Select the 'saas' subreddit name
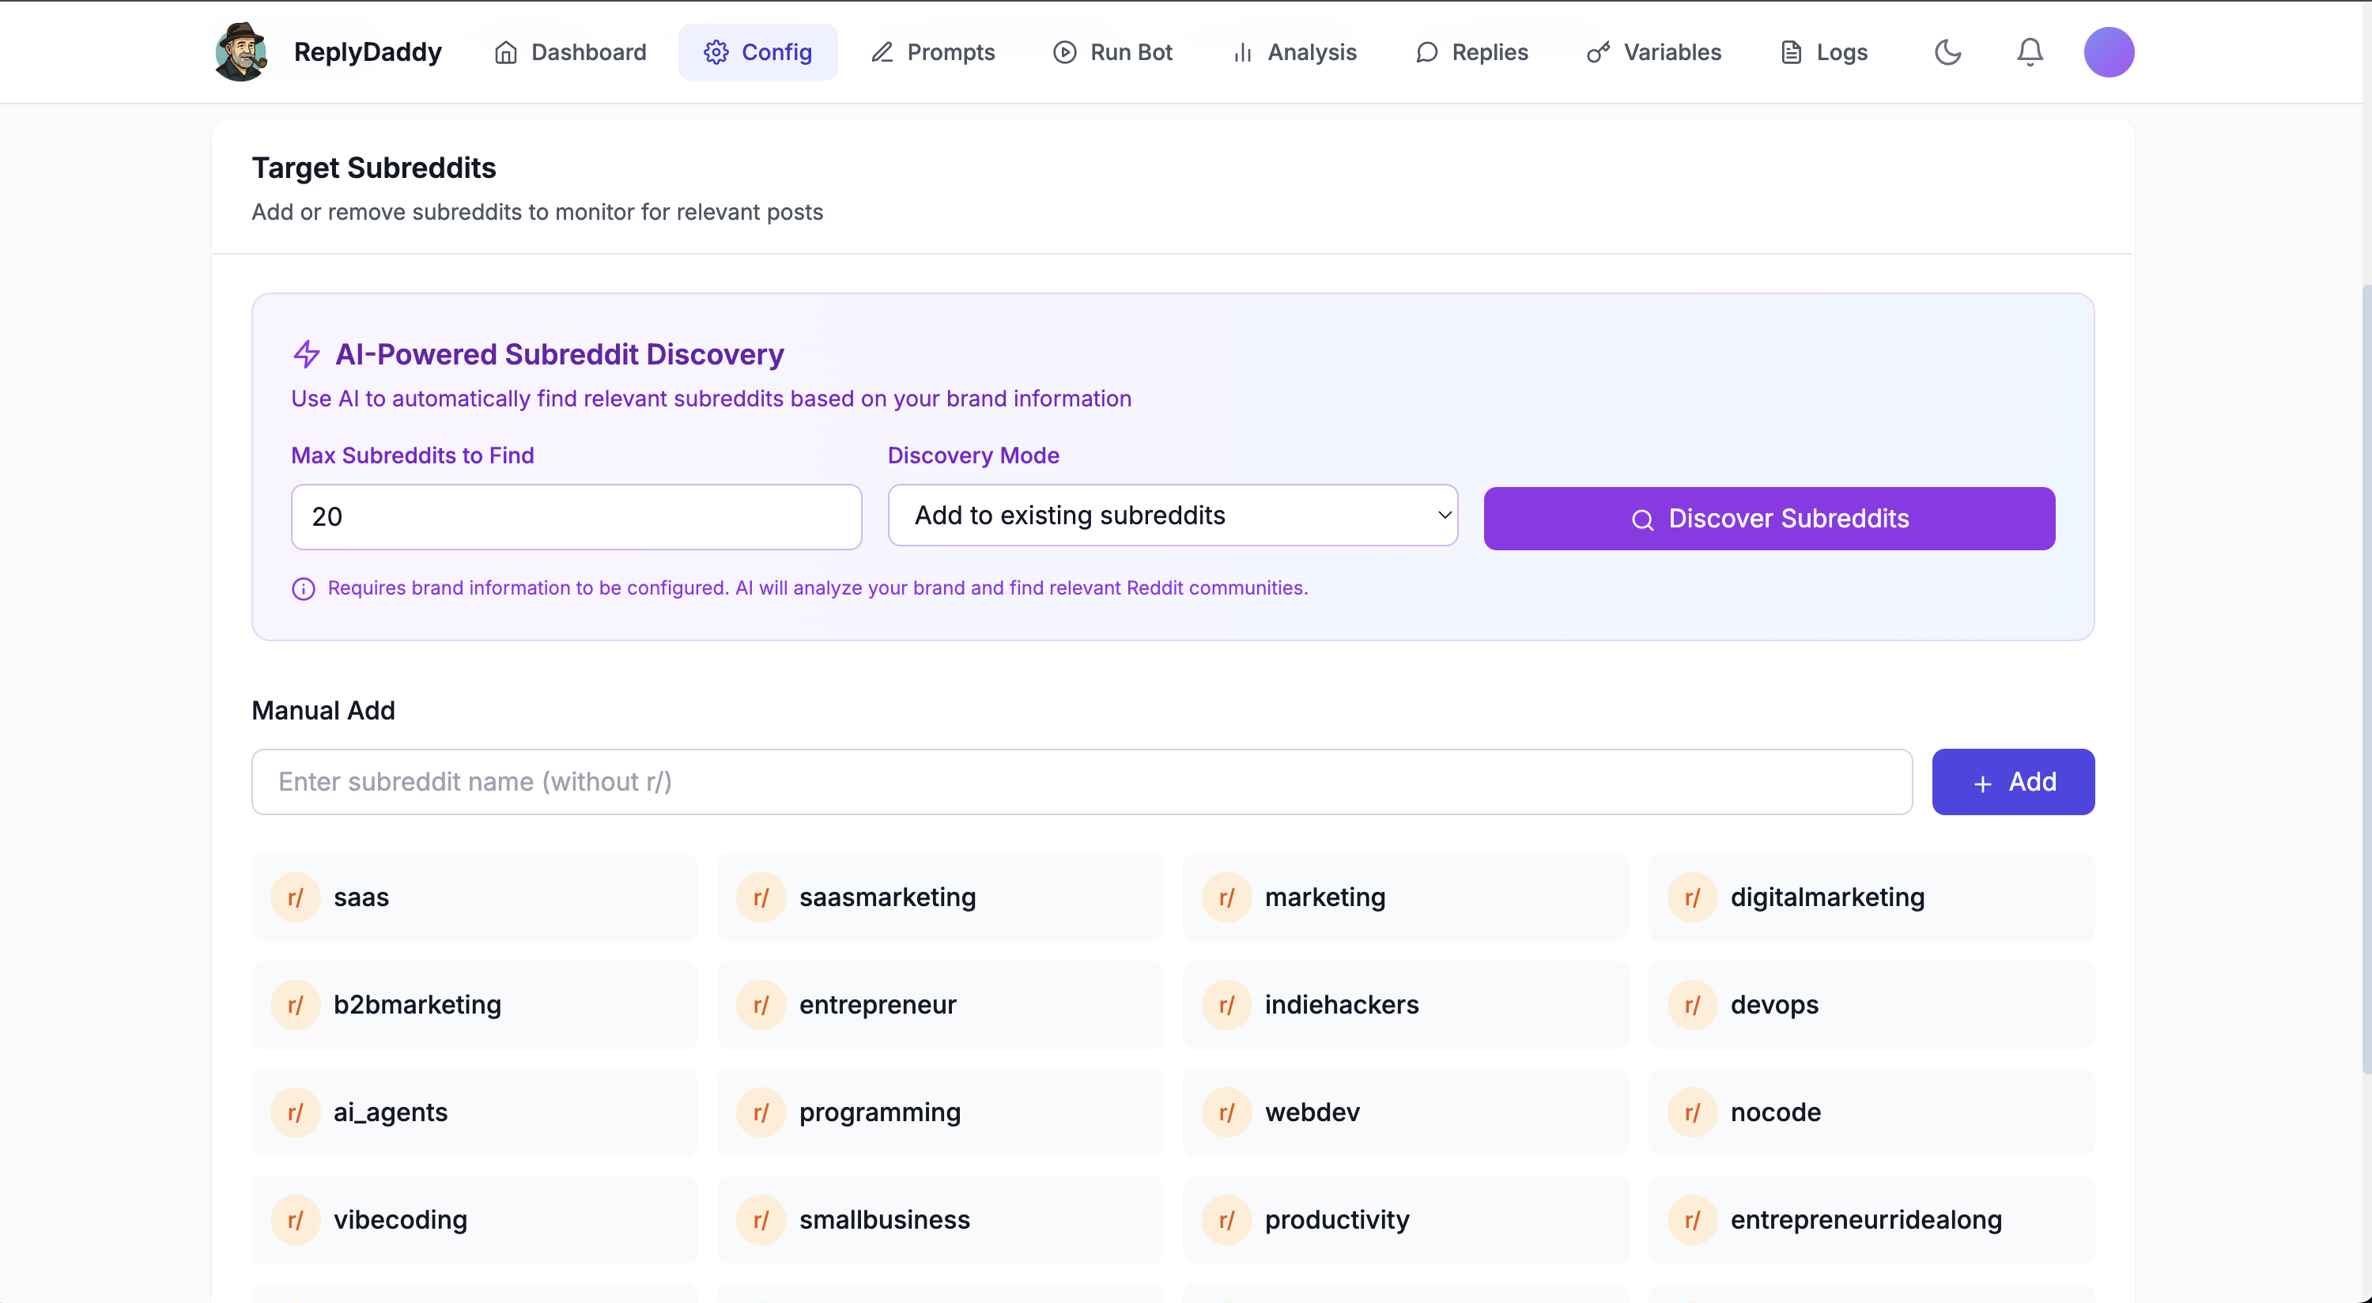 (361, 898)
